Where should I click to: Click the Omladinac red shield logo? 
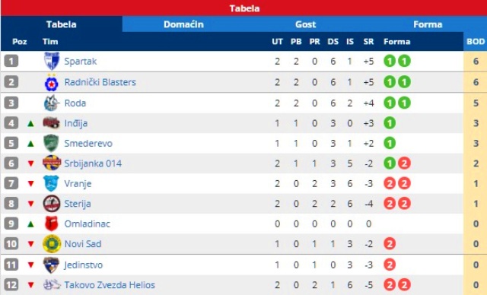pyautogui.click(x=52, y=224)
